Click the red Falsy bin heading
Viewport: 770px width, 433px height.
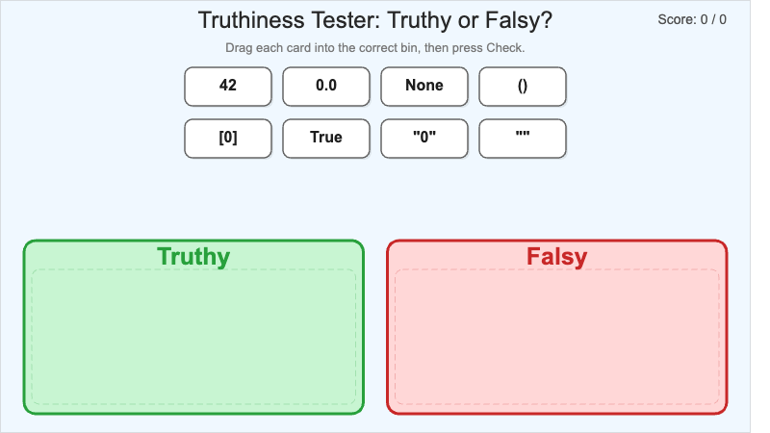click(556, 257)
